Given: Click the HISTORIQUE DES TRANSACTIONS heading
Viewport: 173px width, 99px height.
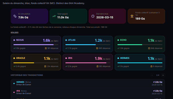Looking at the screenshot, I should 27,75.
